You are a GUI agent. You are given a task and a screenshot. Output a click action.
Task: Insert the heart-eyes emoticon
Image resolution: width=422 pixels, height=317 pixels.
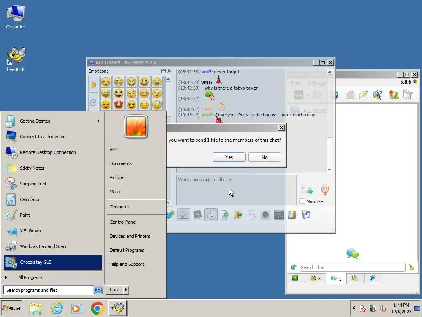point(118,105)
